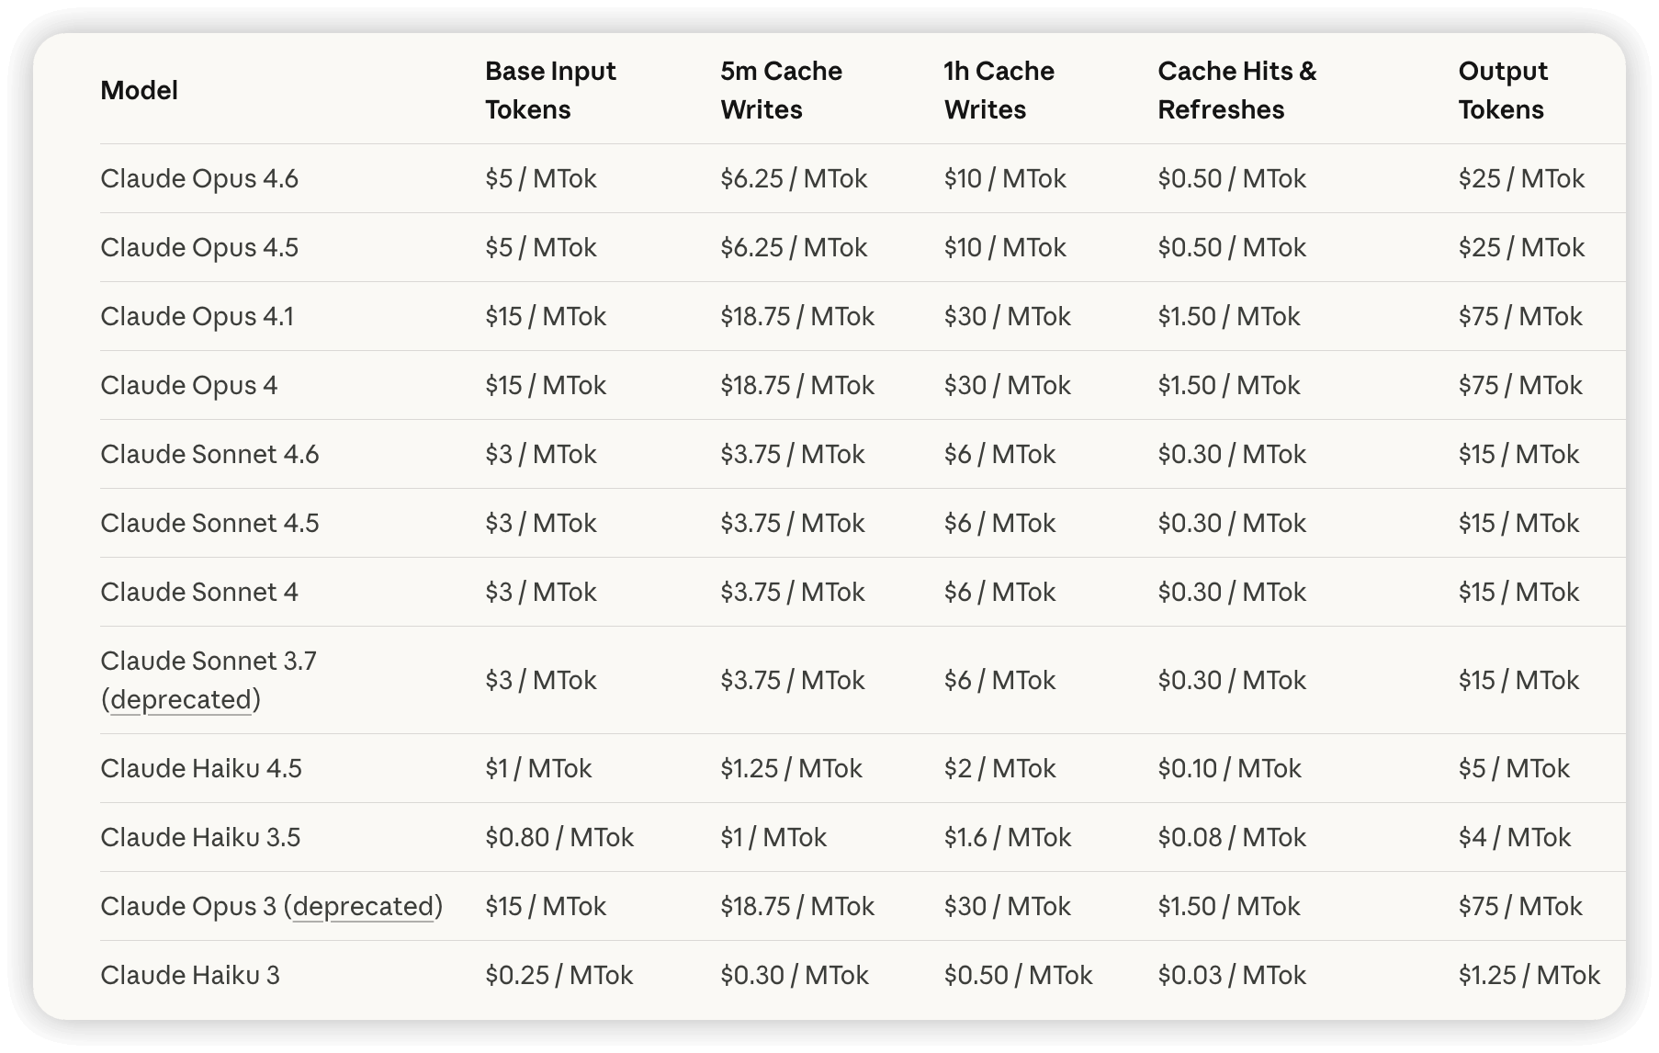Click the deprecated link beside Claude Sonnet 3.7
The height and width of the screenshot is (1053, 1659).
180,700
